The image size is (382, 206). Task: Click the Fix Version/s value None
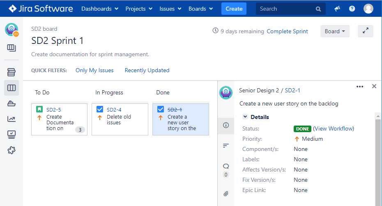pyautogui.click(x=301, y=180)
